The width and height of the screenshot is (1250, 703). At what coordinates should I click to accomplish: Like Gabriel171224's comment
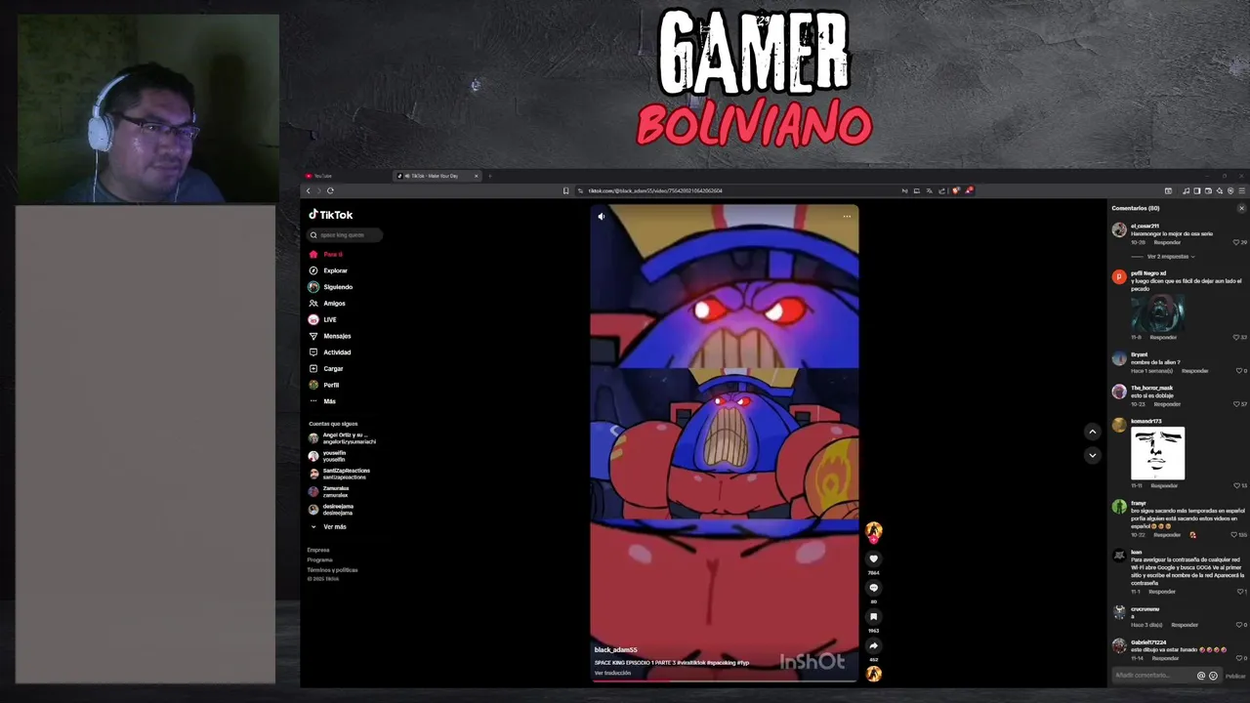tap(1239, 658)
